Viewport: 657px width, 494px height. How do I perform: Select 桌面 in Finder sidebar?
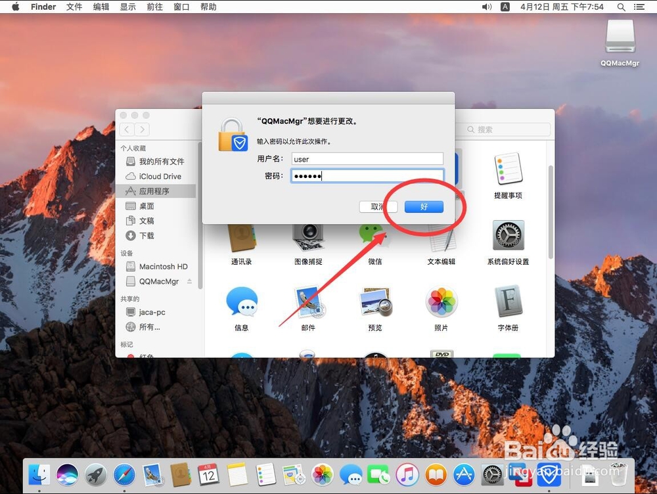(x=156, y=206)
